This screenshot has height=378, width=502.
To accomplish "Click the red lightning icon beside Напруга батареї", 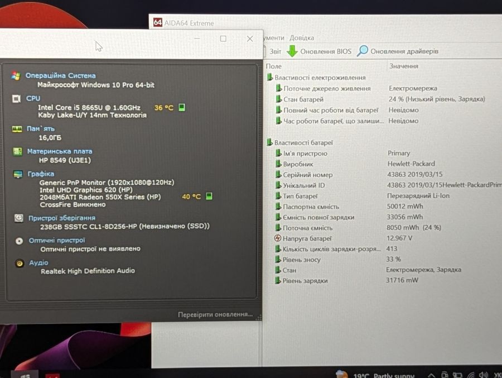I will [x=278, y=238].
